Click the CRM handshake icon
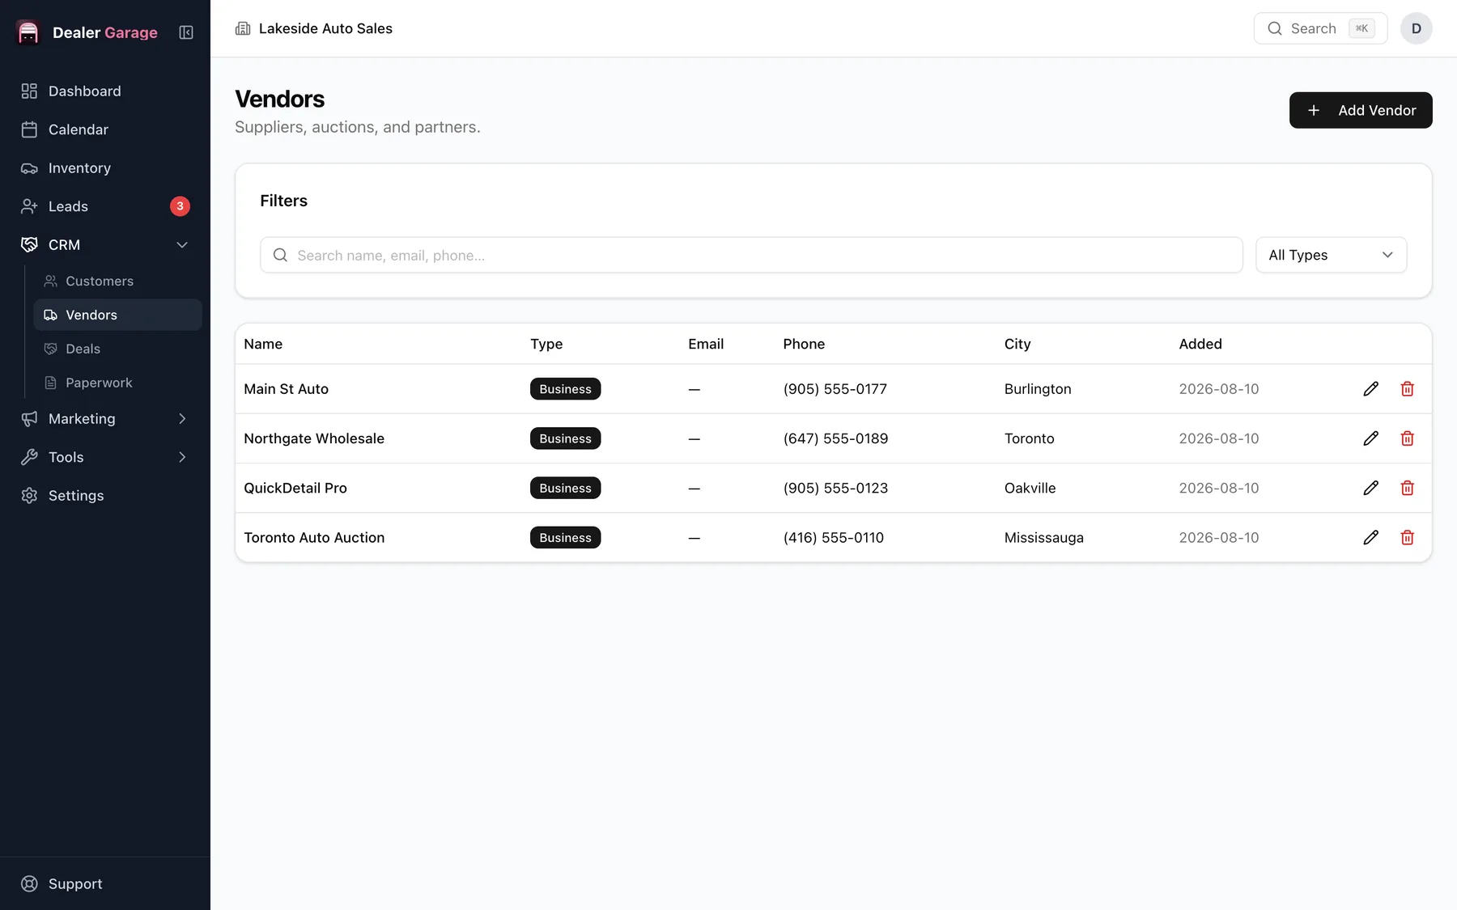 [x=29, y=245]
